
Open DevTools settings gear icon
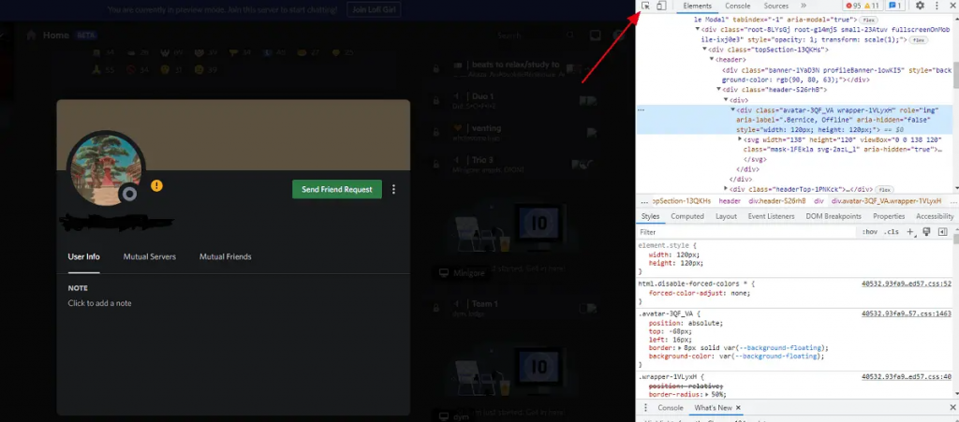(920, 6)
